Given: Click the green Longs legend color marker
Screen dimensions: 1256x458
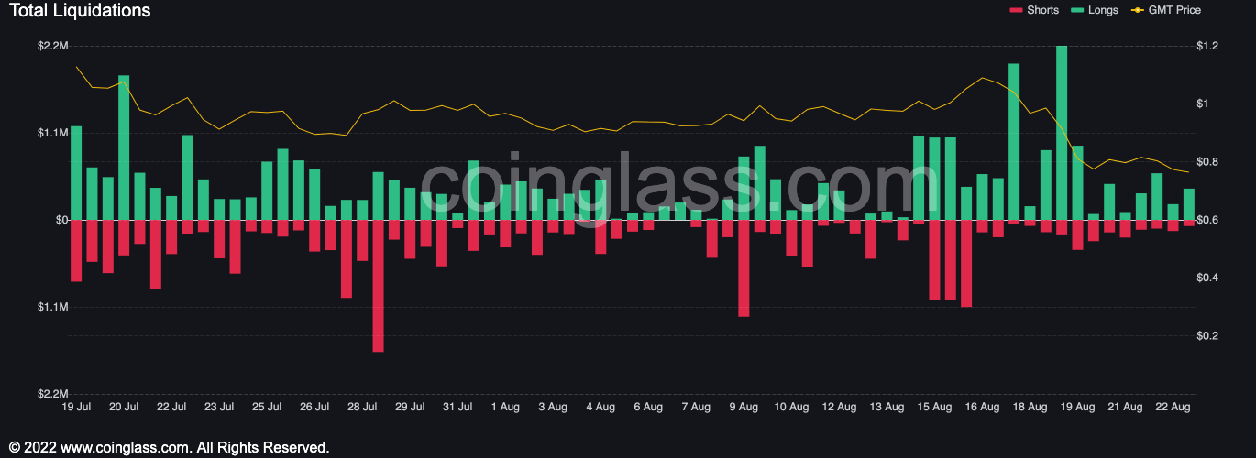Looking at the screenshot, I should 1076,10.
